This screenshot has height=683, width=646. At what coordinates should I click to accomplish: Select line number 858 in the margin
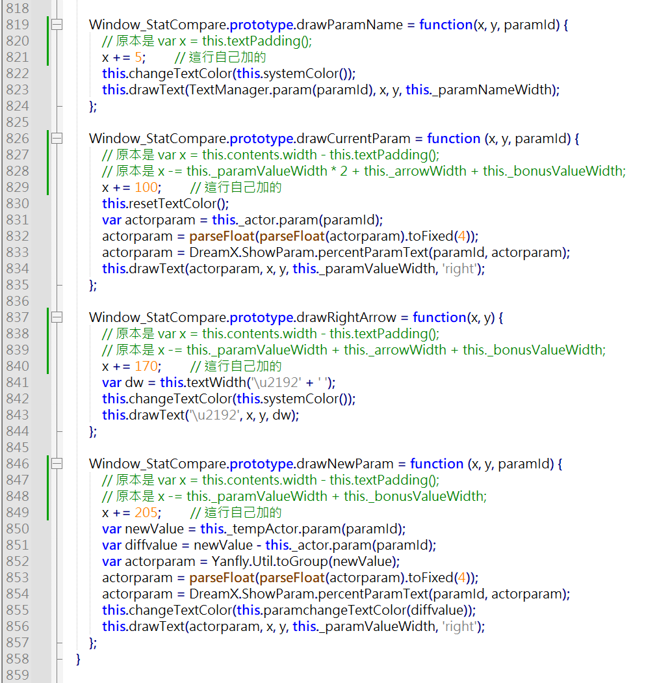(x=18, y=658)
